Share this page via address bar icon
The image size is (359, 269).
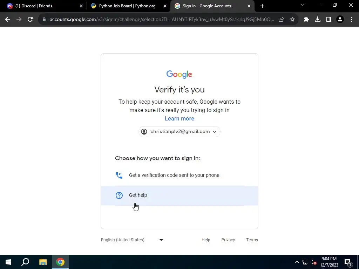click(x=281, y=20)
